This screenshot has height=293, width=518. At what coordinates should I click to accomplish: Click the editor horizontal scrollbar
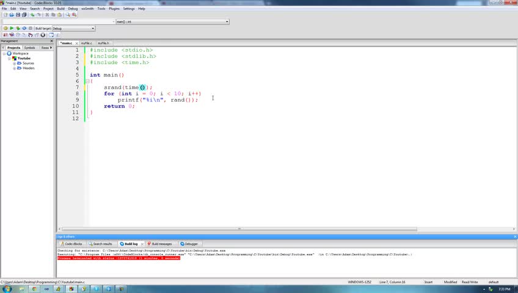click(x=239, y=229)
